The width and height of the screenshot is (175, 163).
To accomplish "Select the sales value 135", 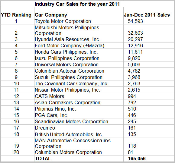I will point(132,134).
